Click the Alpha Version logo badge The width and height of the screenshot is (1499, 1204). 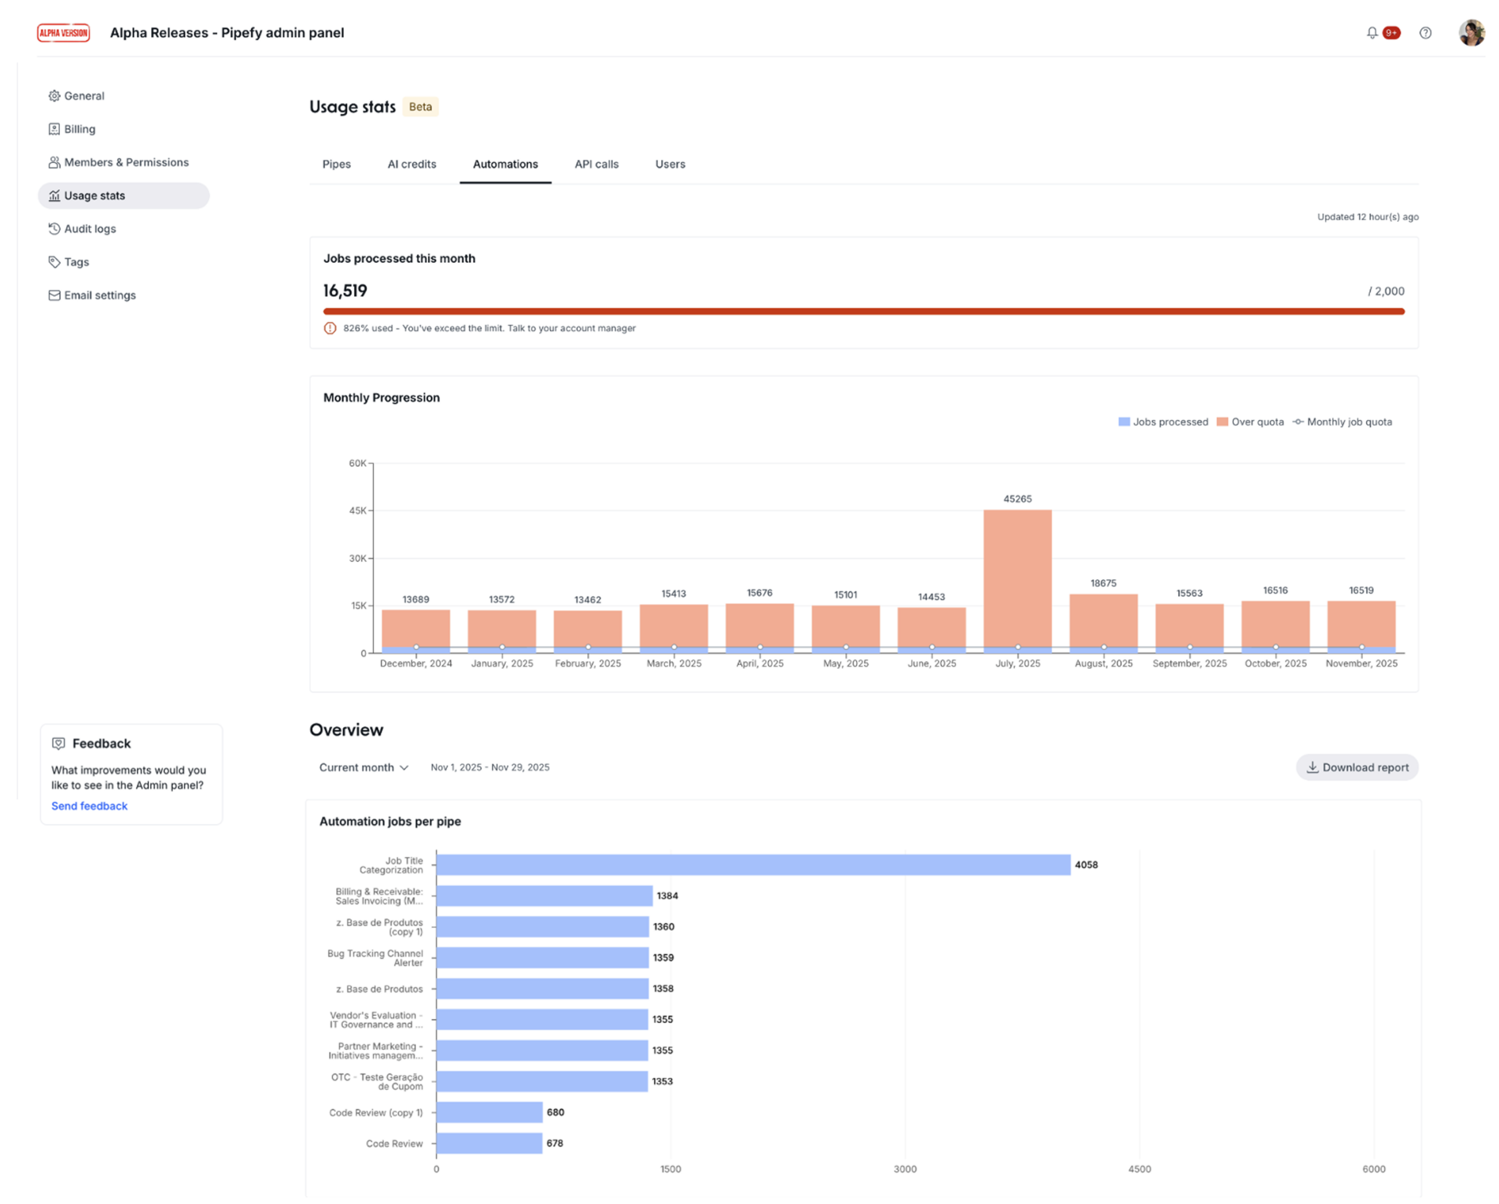[x=63, y=33]
